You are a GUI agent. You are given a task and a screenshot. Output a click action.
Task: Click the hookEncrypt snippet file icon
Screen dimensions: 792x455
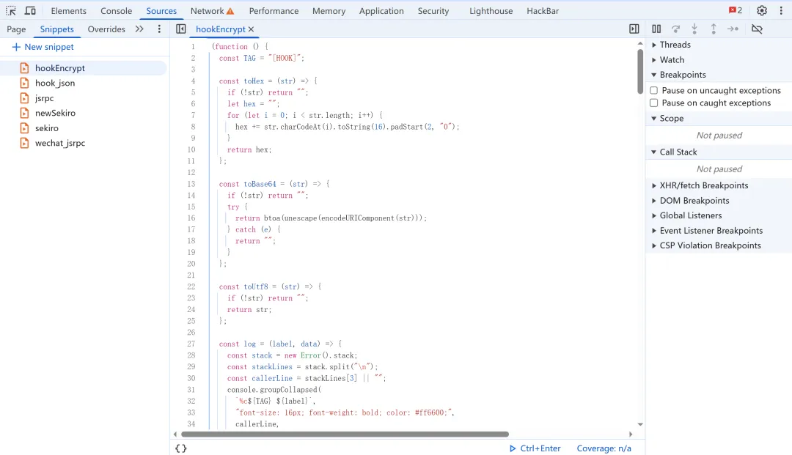[24, 67]
